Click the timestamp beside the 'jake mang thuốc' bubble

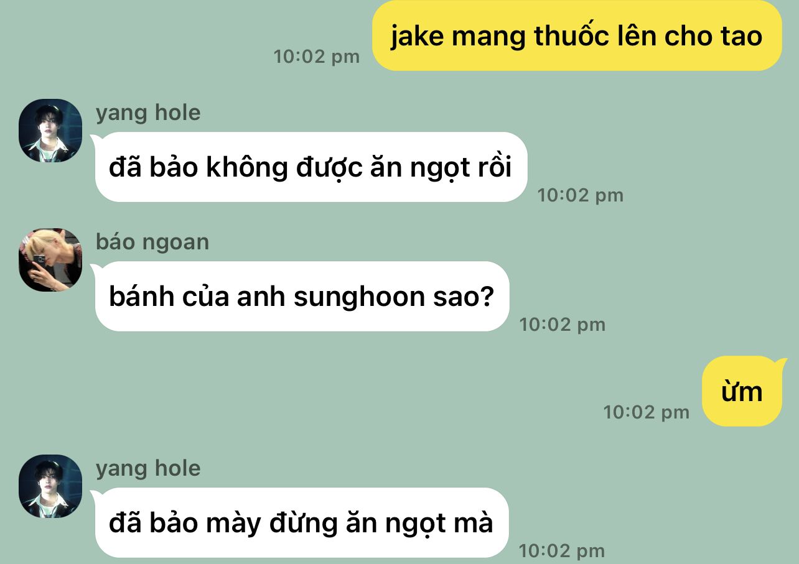[317, 57]
